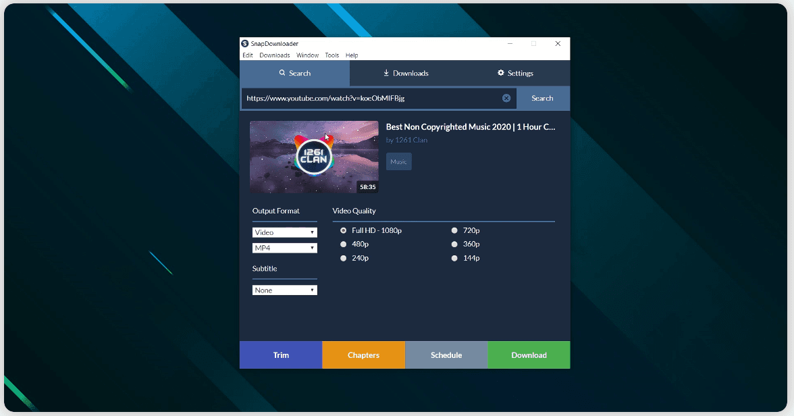Pick 240p video quality
This screenshot has width=794, height=416.
pos(343,258)
